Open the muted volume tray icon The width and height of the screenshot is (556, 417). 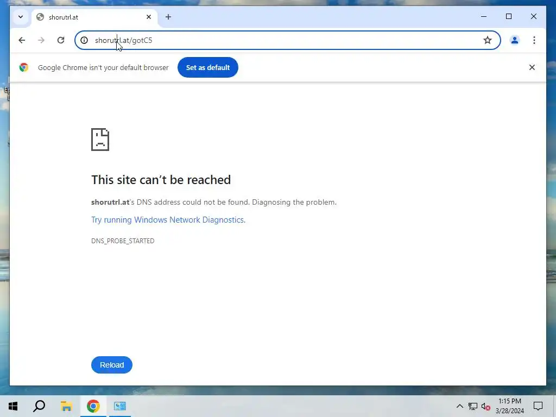[x=486, y=406]
